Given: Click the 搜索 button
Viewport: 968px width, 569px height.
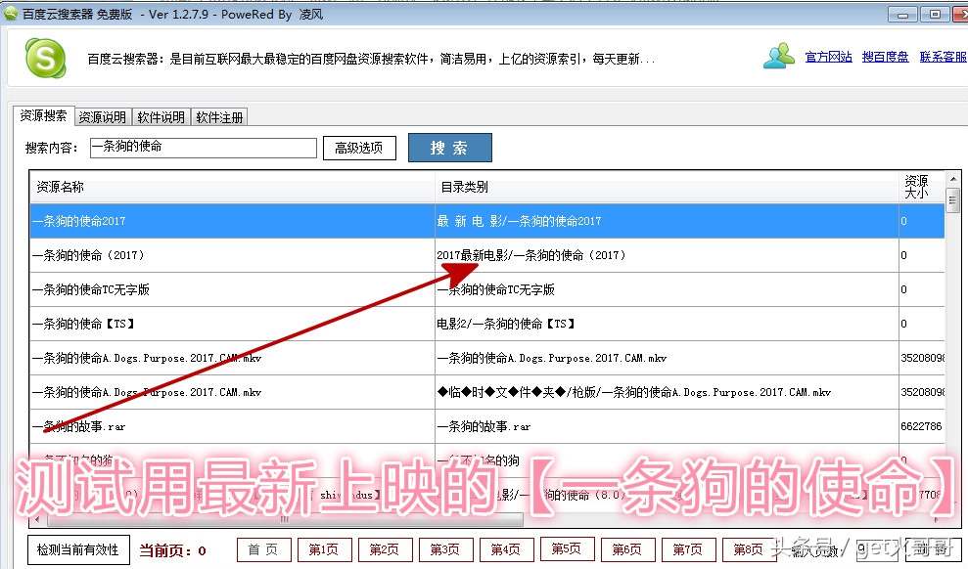Looking at the screenshot, I should pyautogui.click(x=449, y=148).
